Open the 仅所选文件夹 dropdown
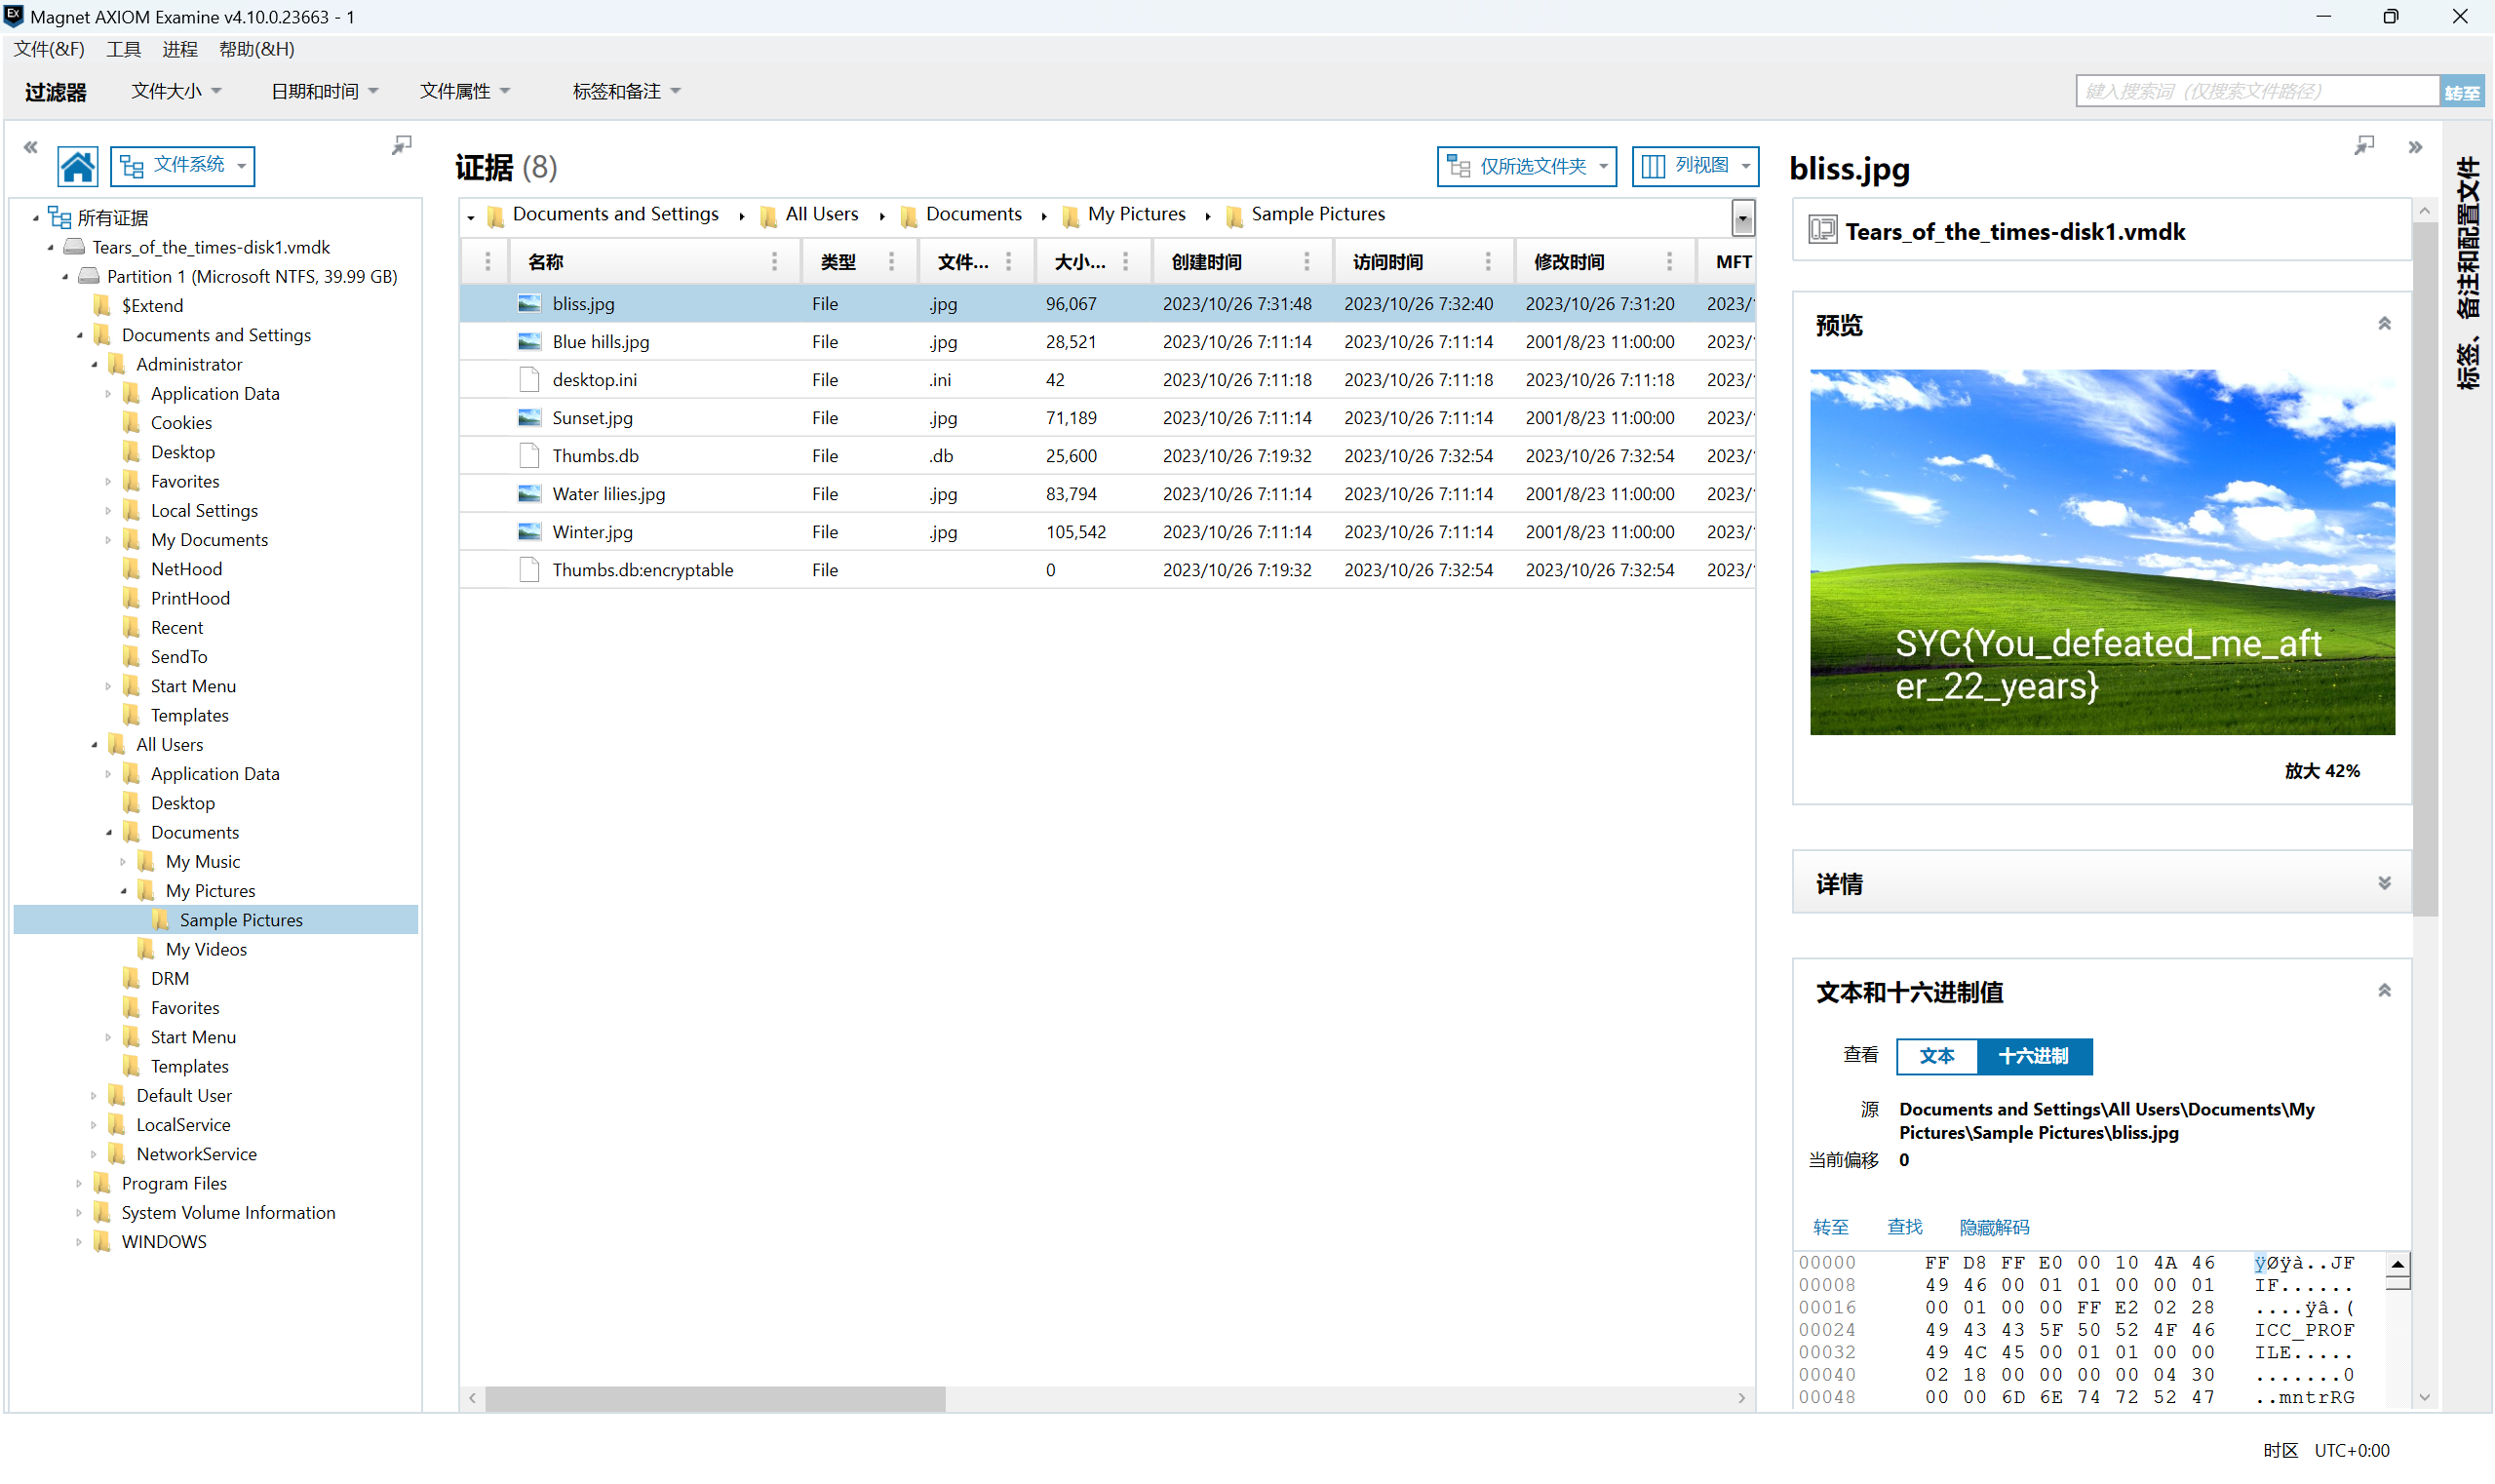Image resolution: width=2495 pixels, height=1484 pixels. tap(1526, 166)
